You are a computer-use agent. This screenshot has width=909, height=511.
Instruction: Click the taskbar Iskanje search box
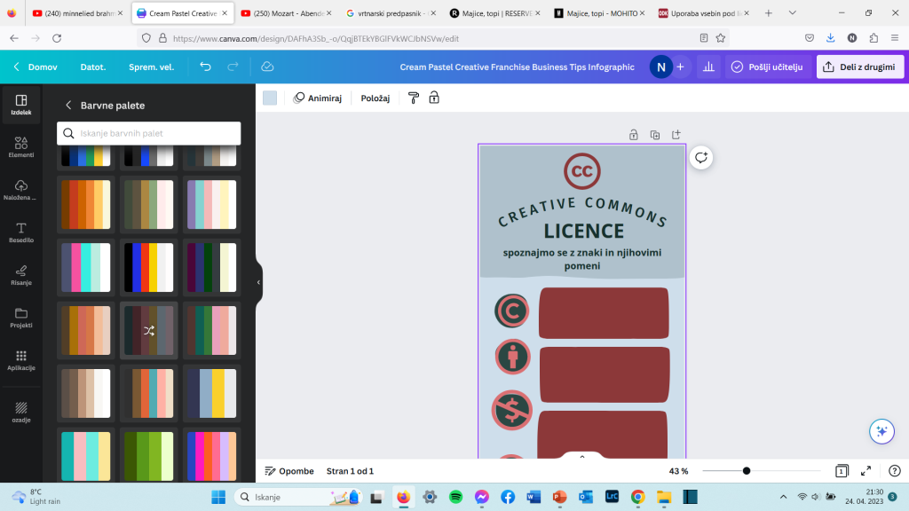tap(298, 497)
